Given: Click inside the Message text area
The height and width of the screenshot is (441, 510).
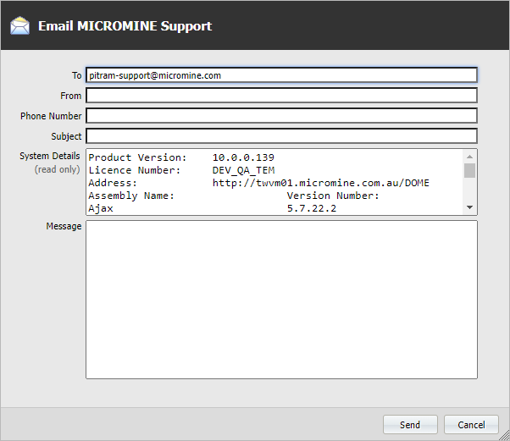Looking at the screenshot, I should pos(281,300).
